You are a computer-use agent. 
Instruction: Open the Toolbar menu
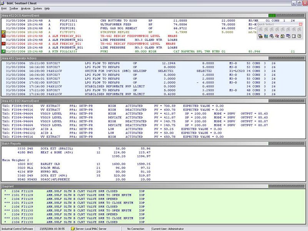click(x=14, y=8)
